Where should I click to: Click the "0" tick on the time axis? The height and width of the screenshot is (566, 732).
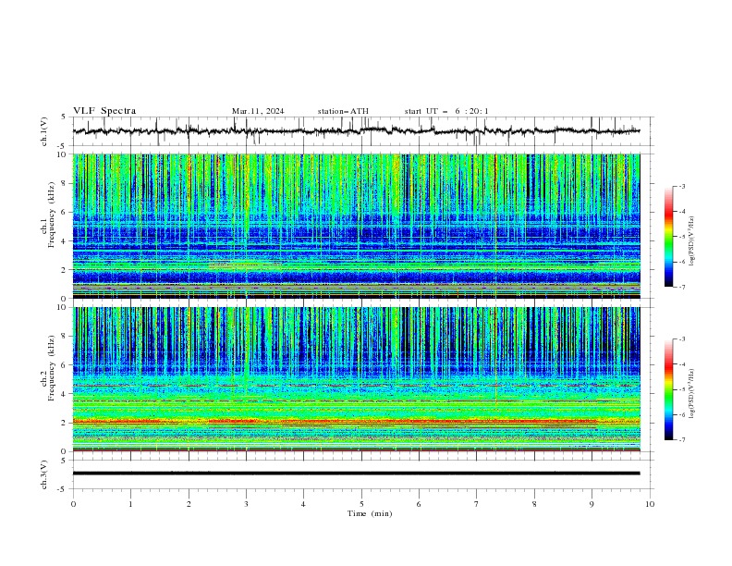tap(73, 504)
